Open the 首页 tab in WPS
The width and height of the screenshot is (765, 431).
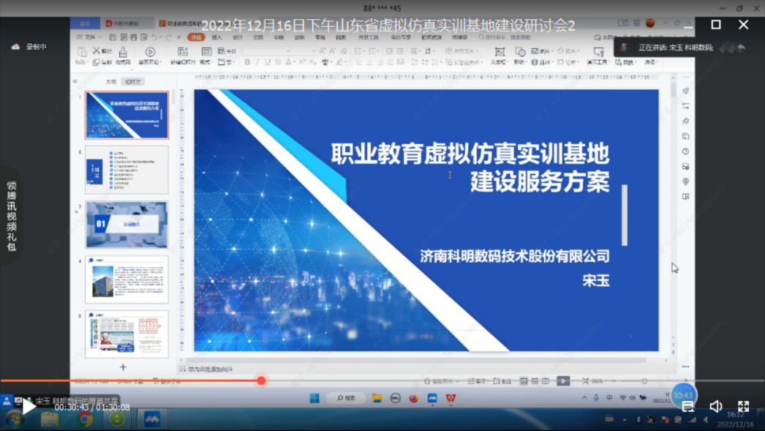tap(85, 23)
